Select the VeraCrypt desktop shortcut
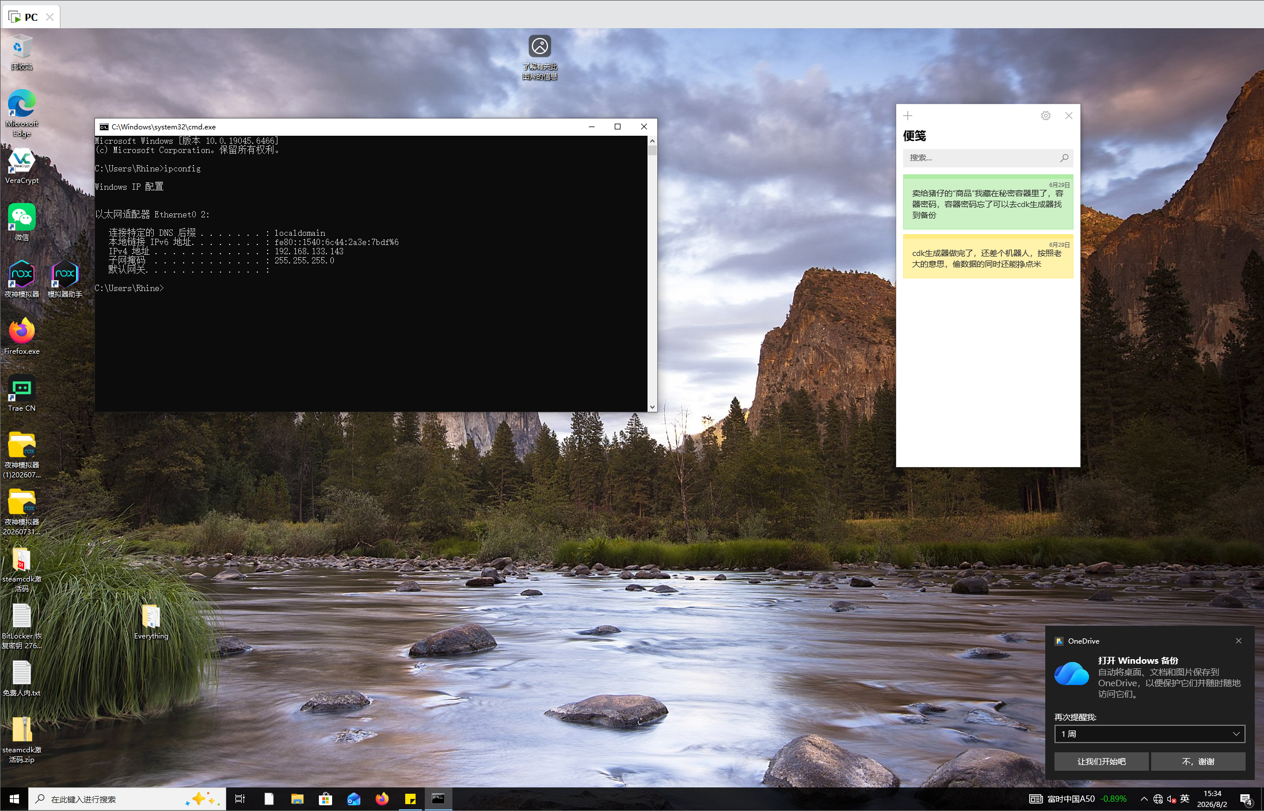The image size is (1264, 811). pyautogui.click(x=22, y=166)
